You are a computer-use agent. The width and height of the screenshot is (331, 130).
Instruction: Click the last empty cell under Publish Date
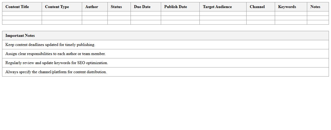click(180, 22)
